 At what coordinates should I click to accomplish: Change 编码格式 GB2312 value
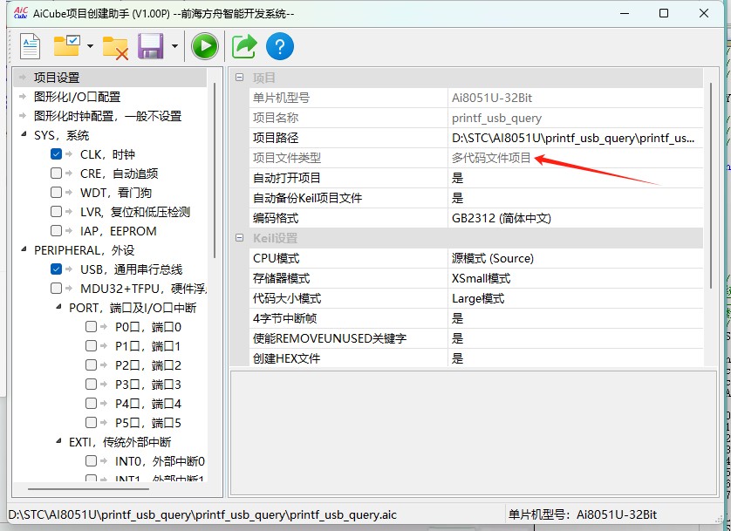tap(575, 218)
